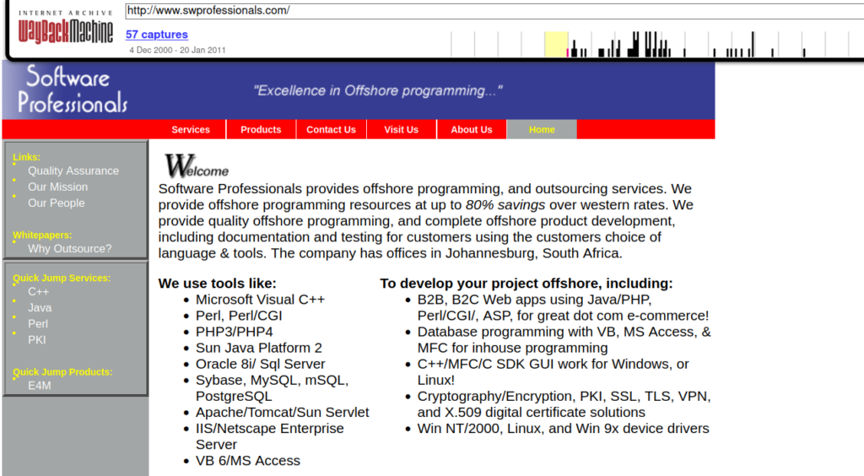This screenshot has height=476, width=864.
Task: Click the "IIS/Netscape Enterprise Server" item
Action: click(x=269, y=436)
